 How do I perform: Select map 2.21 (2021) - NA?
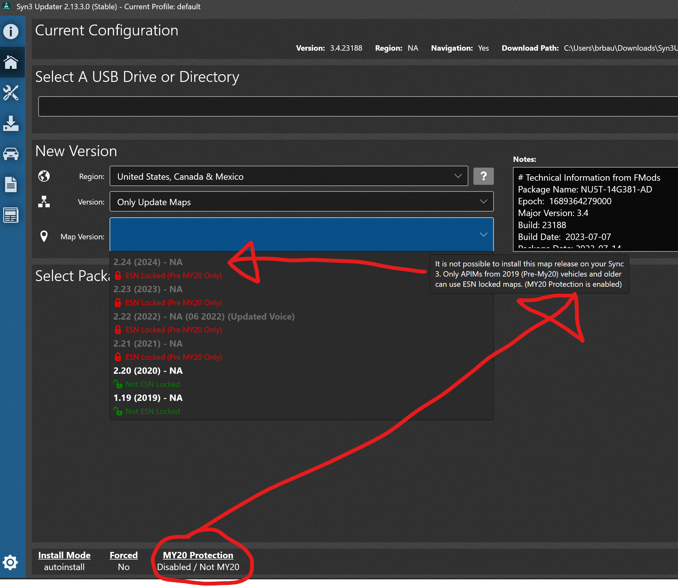point(148,344)
